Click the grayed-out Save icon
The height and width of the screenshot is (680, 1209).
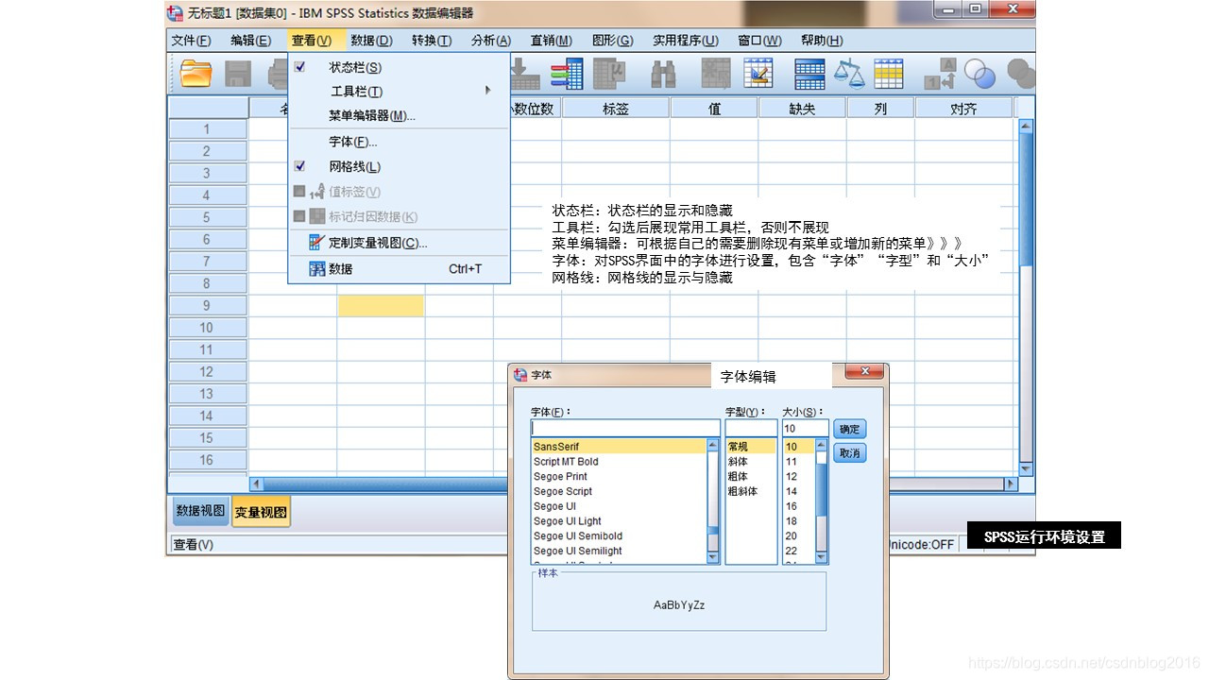coord(237,74)
